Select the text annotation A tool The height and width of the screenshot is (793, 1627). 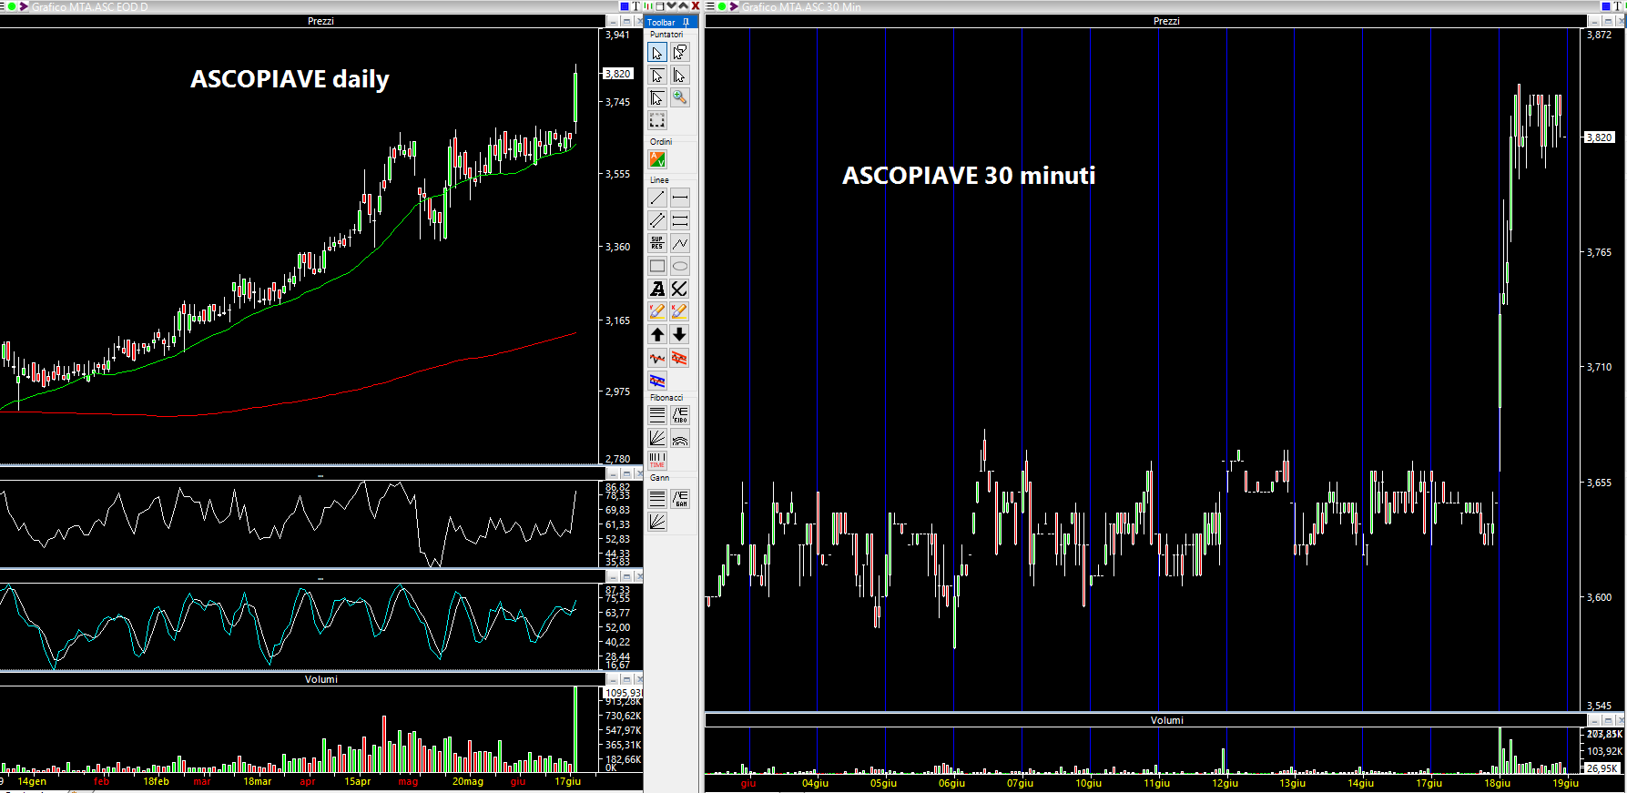[x=657, y=289]
